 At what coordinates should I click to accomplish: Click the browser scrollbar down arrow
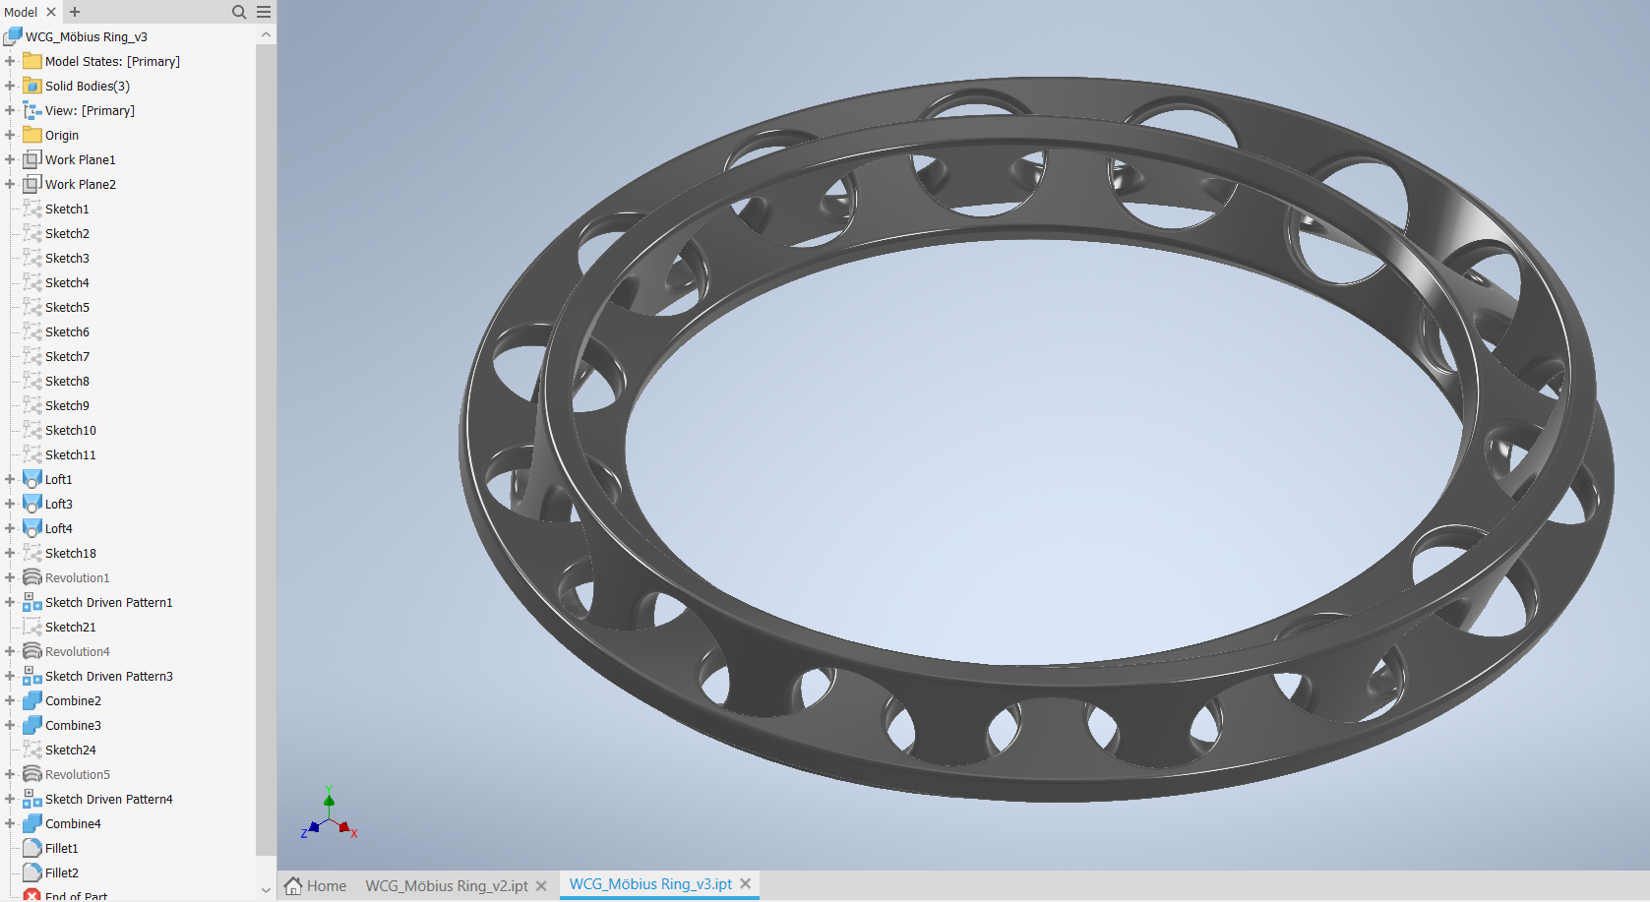266,889
